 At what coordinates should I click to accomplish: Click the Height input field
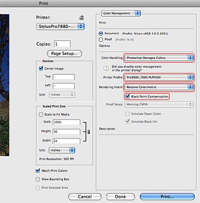click(x=66, y=131)
